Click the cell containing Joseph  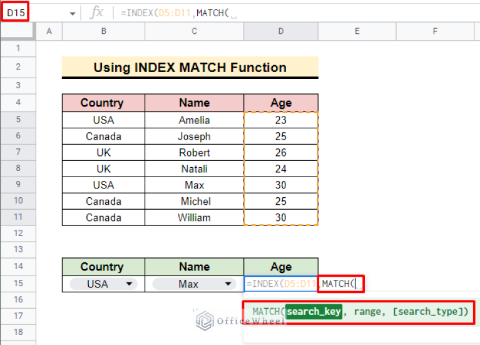click(x=195, y=136)
